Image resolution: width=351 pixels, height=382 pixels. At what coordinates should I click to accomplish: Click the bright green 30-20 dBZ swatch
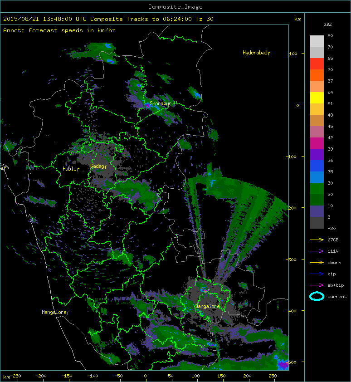[317, 189]
